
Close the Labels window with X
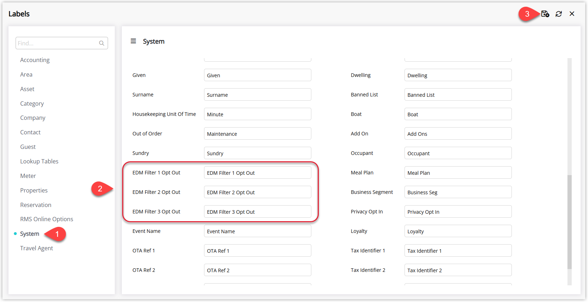[572, 14]
